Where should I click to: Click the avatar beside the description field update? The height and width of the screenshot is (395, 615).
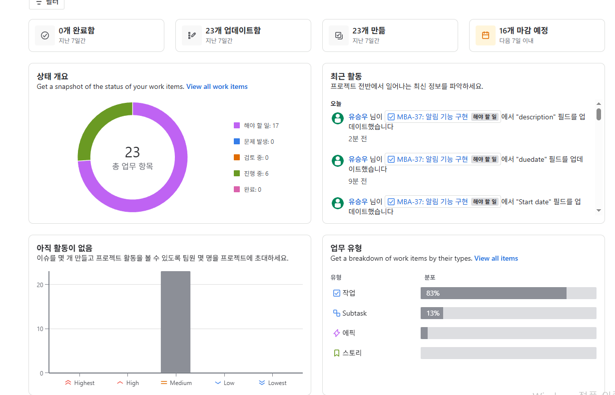[338, 118]
